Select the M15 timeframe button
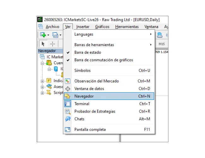205x158 pixels. coord(161,44)
